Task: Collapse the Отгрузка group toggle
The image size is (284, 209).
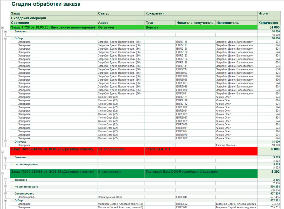Action: pos(6,142)
